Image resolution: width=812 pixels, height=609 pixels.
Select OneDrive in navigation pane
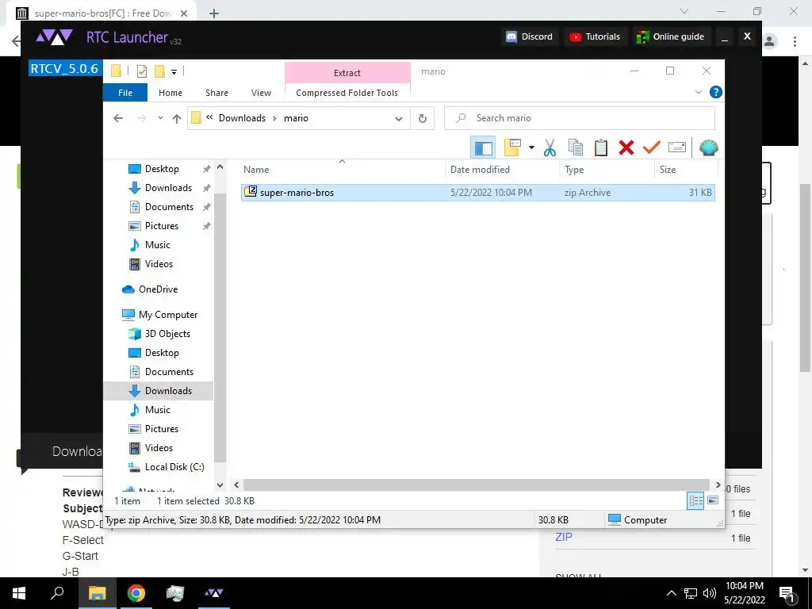[x=158, y=289]
